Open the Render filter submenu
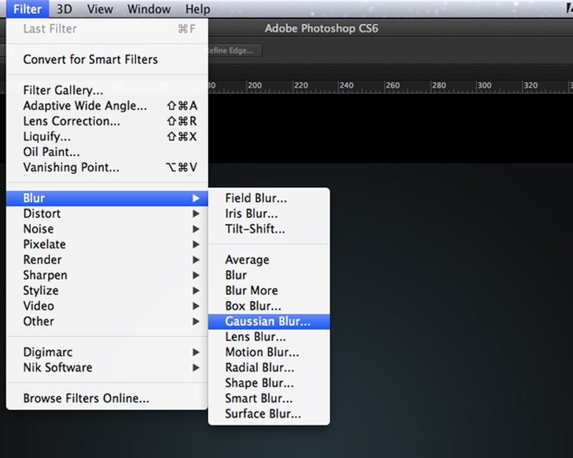The image size is (573, 458). (43, 260)
